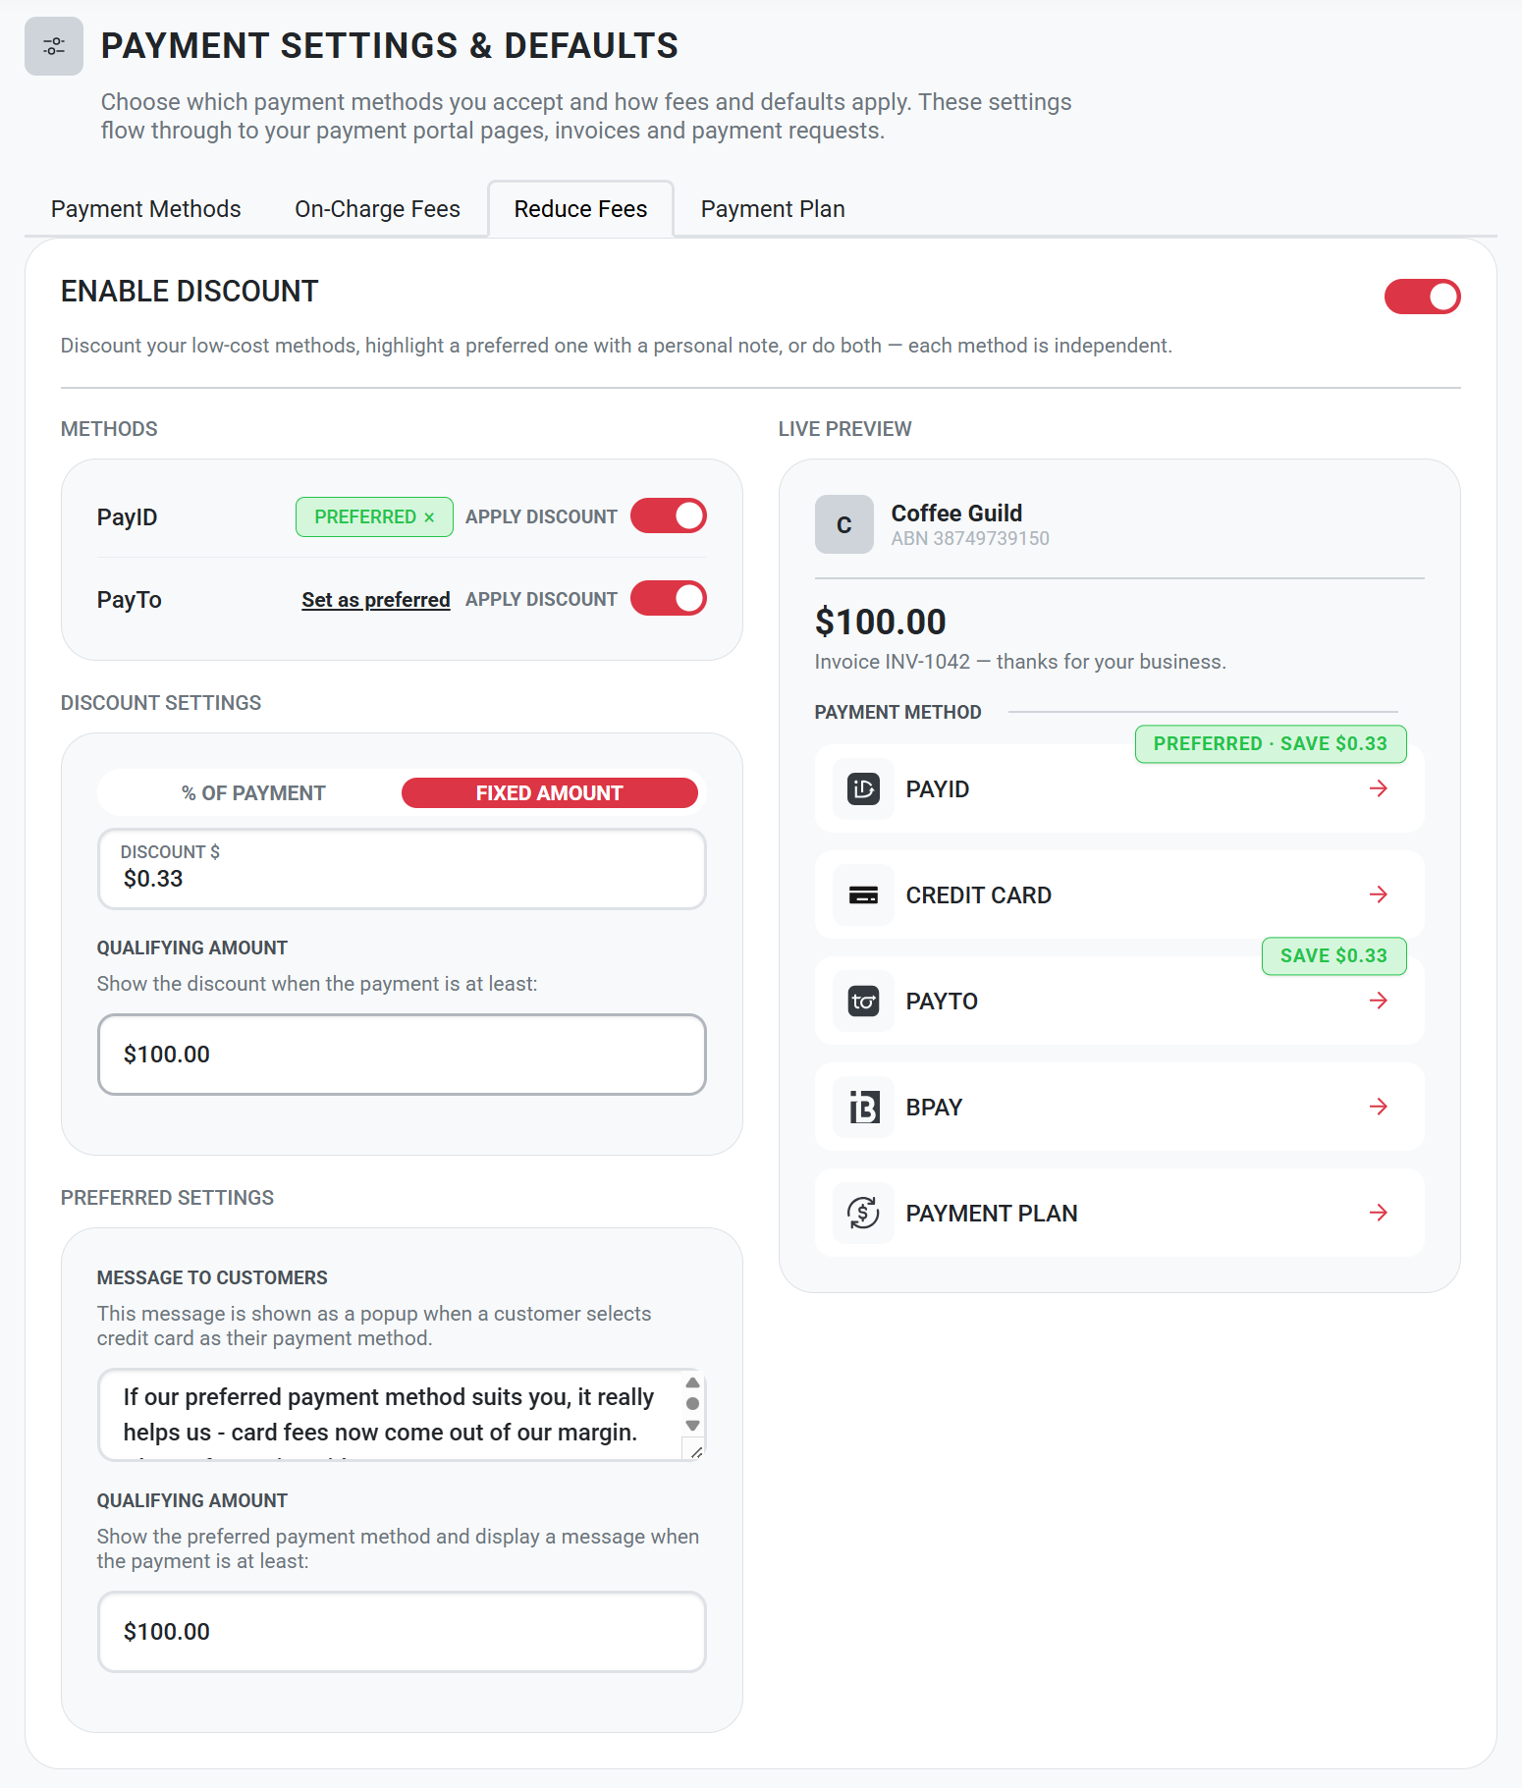Image resolution: width=1522 pixels, height=1788 pixels.
Task: Click the PayID logo icon in preview
Action: 863,788
